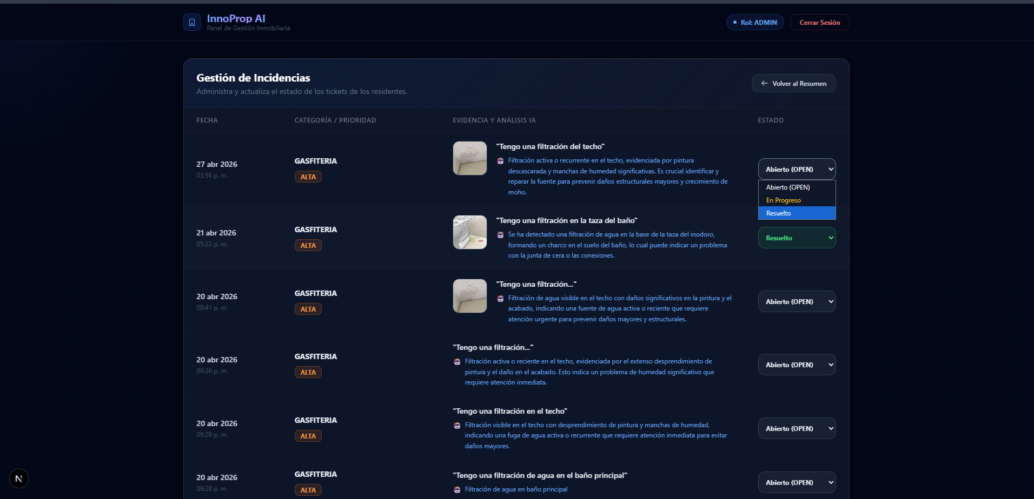Viewport: 1034px width, 499px height.
Task: Click the plumber emoji for the 09:36 incident
Action: point(458,361)
